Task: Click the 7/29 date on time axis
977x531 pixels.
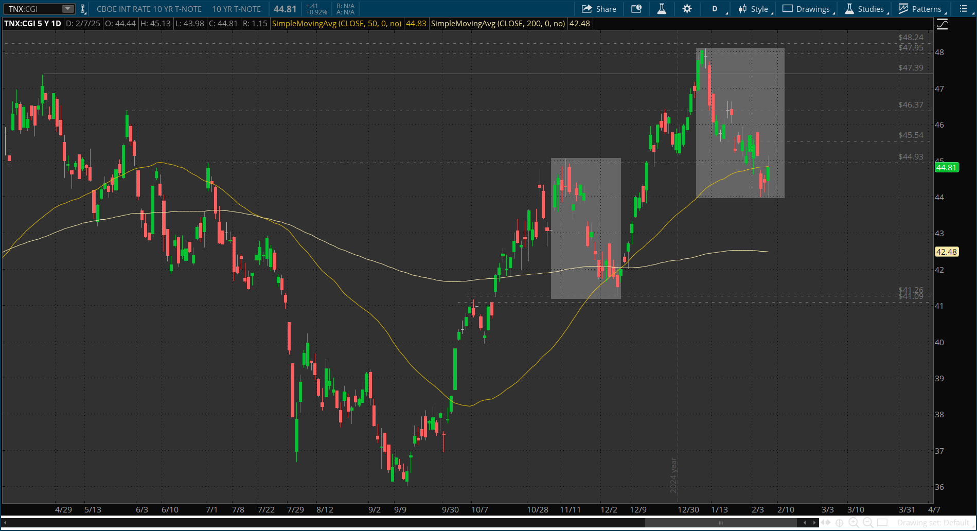Action: (295, 509)
